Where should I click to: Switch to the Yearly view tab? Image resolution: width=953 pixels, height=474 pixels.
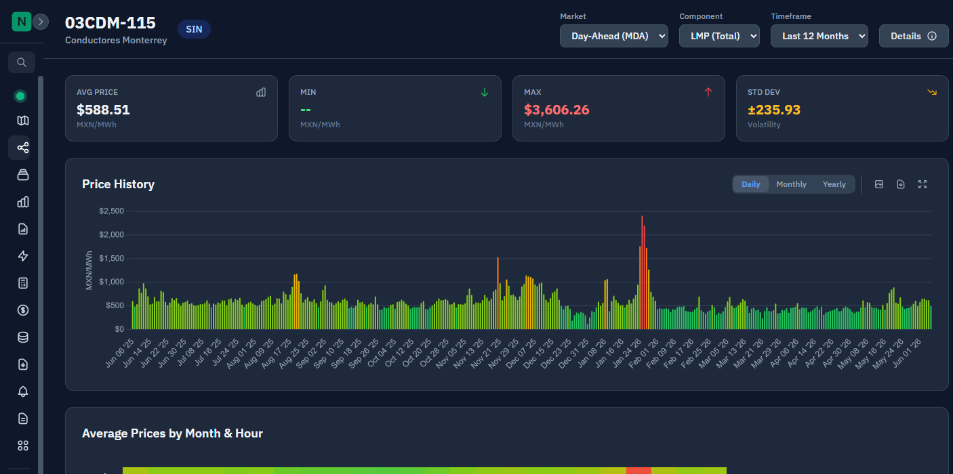click(x=834, y=184)
